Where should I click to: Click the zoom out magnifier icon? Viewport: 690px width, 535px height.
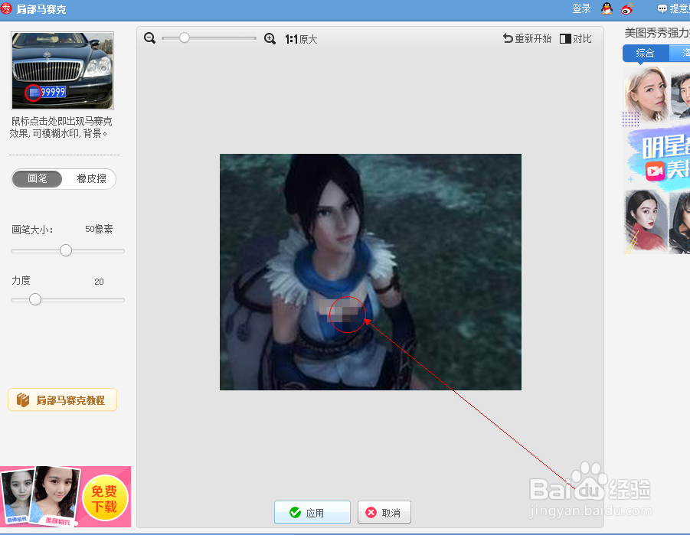click(149, 38)
